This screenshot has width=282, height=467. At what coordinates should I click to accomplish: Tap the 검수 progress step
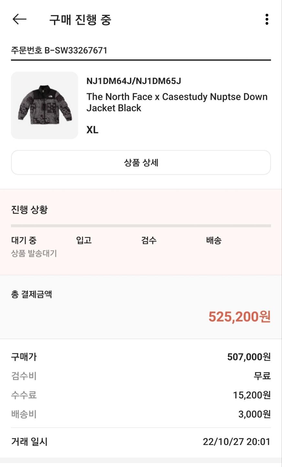(x=149, y=240)
